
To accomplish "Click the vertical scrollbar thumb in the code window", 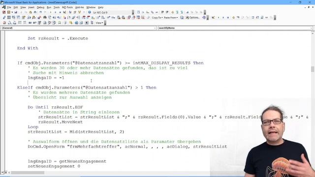I will pos(313,69).
